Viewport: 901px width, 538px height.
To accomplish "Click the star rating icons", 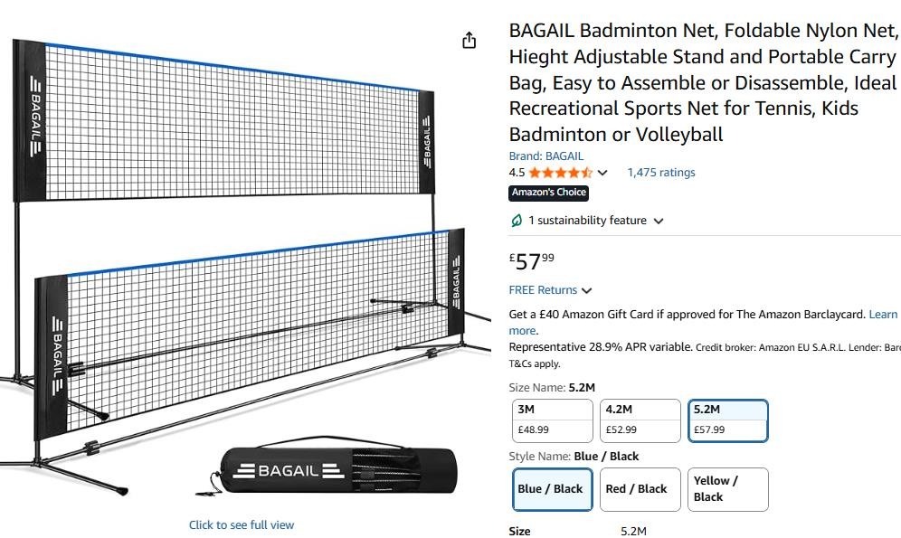I will pos(561,173).
